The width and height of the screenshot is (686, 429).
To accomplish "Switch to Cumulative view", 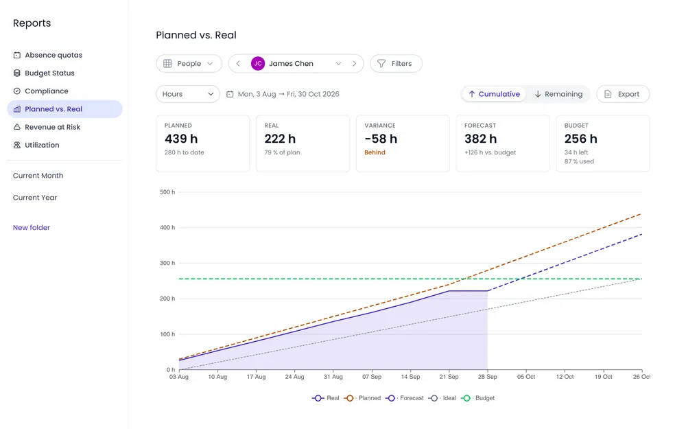I will click(x=494, y=94).
